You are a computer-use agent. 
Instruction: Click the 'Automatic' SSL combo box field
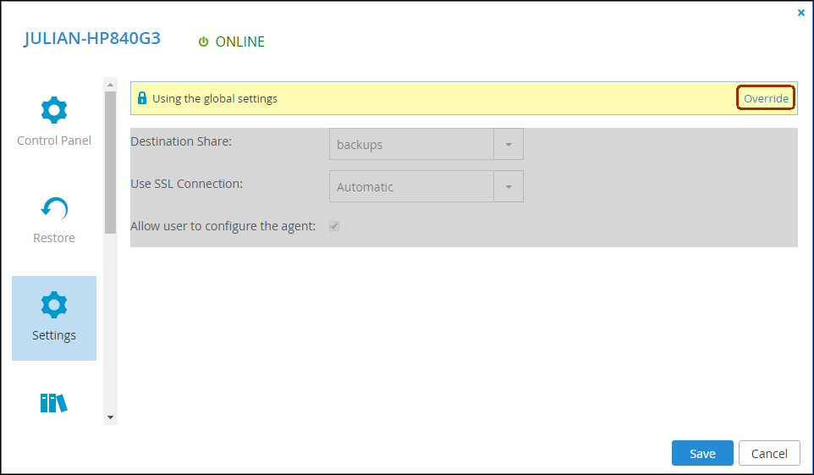[x=411, y=187]
